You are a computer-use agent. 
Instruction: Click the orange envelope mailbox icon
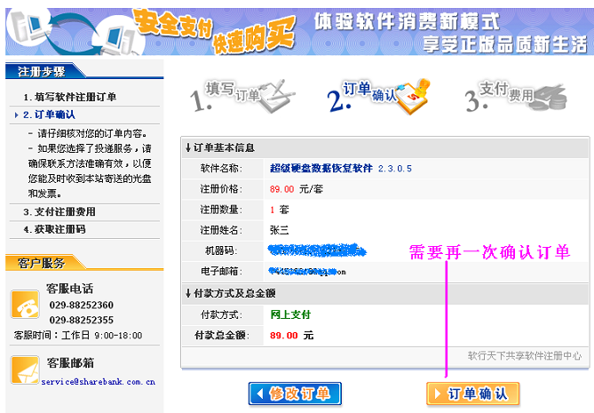pyautogui.click(x=25, y=369)
